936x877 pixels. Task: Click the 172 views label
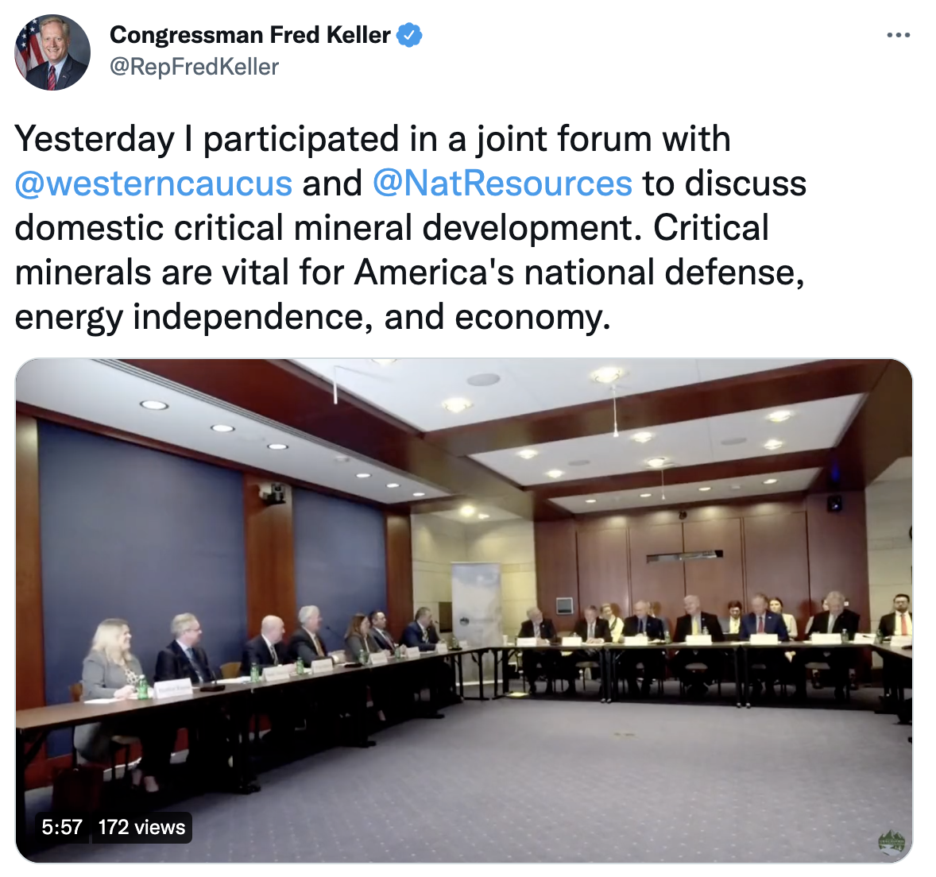coord(141,827)
